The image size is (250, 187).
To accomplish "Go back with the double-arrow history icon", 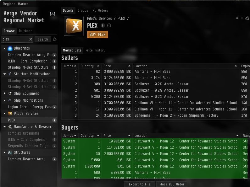I will click(237, 18).
